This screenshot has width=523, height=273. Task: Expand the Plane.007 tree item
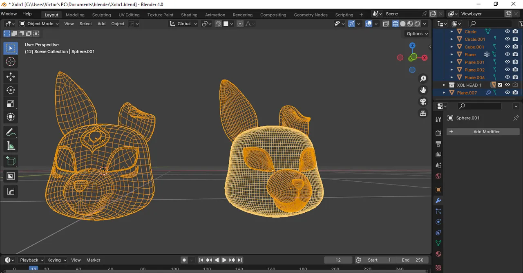click(x=444, y=93)
